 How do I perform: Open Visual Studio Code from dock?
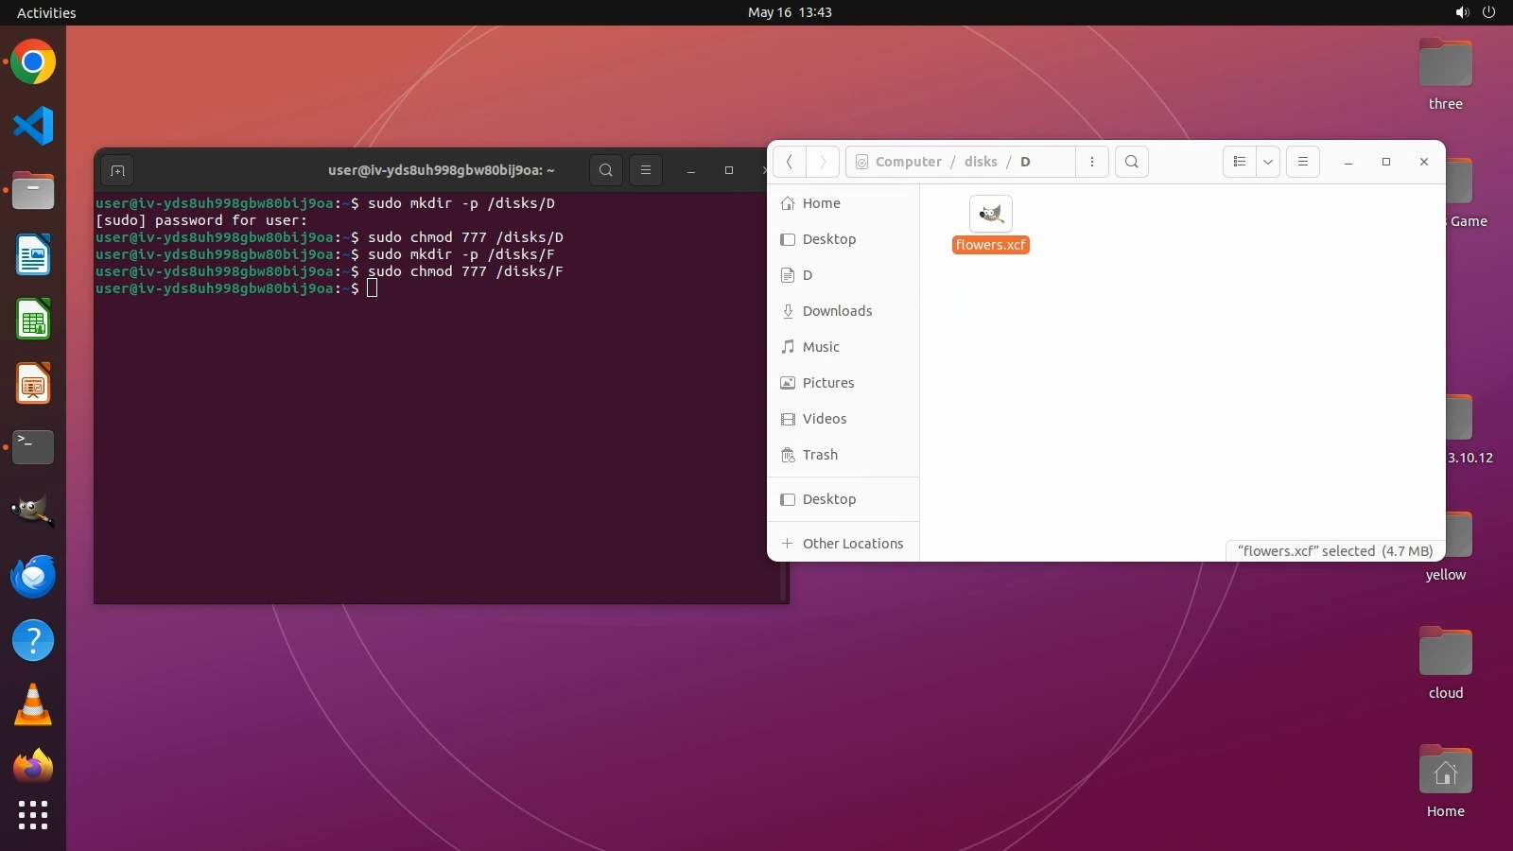coord(33,126)
